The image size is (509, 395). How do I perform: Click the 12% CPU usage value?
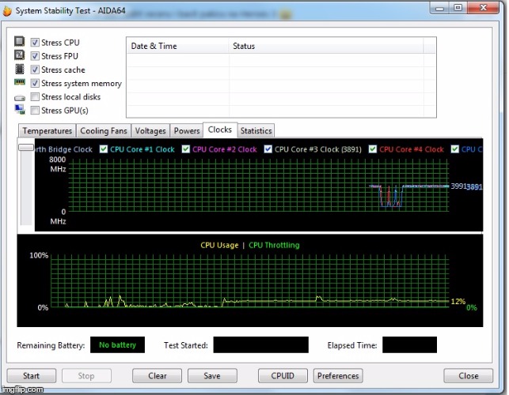click(x=458, y=301)
